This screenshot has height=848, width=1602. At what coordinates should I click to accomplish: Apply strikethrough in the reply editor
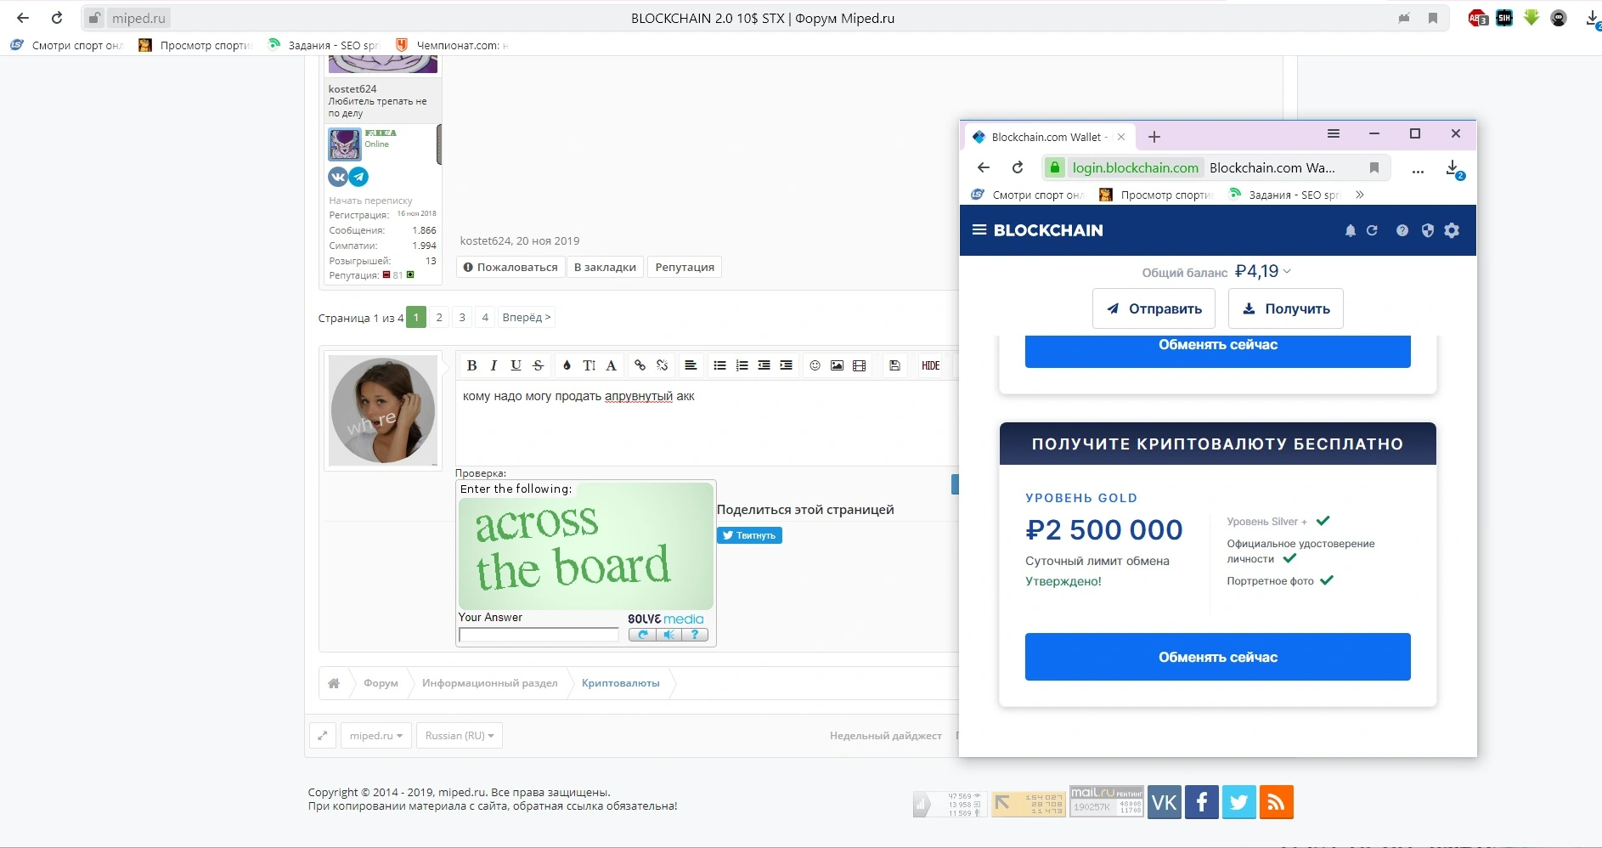538,365
